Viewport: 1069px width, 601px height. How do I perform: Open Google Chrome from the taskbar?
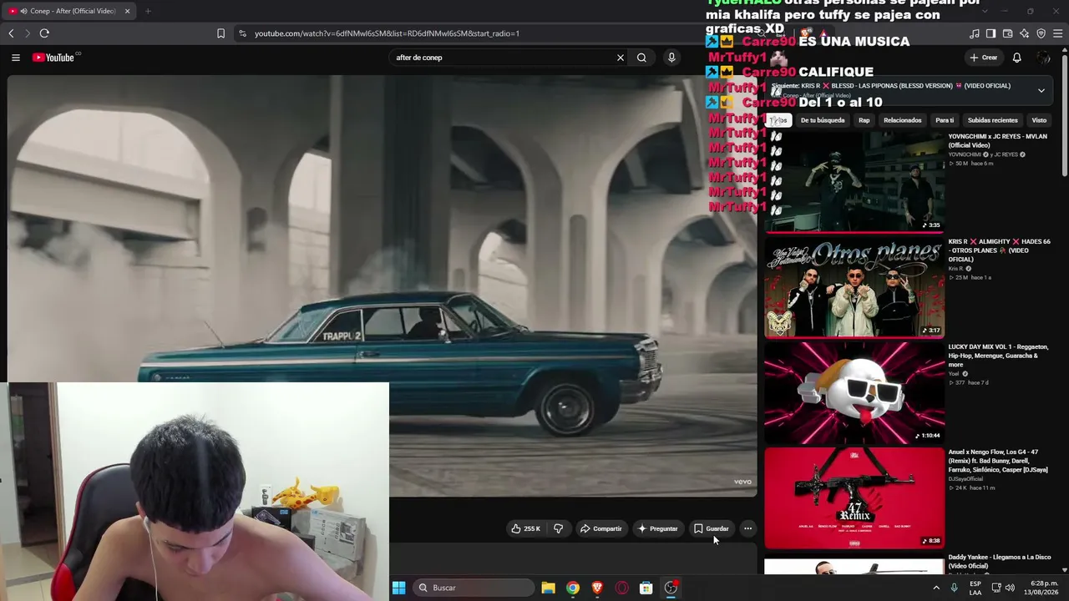(573, 588)
